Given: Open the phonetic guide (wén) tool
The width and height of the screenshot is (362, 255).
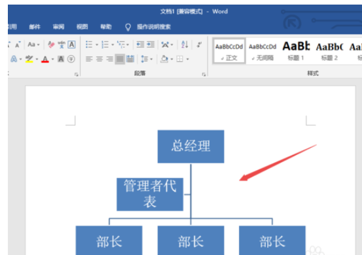Looking at the screenshot, I should [62, 44].
